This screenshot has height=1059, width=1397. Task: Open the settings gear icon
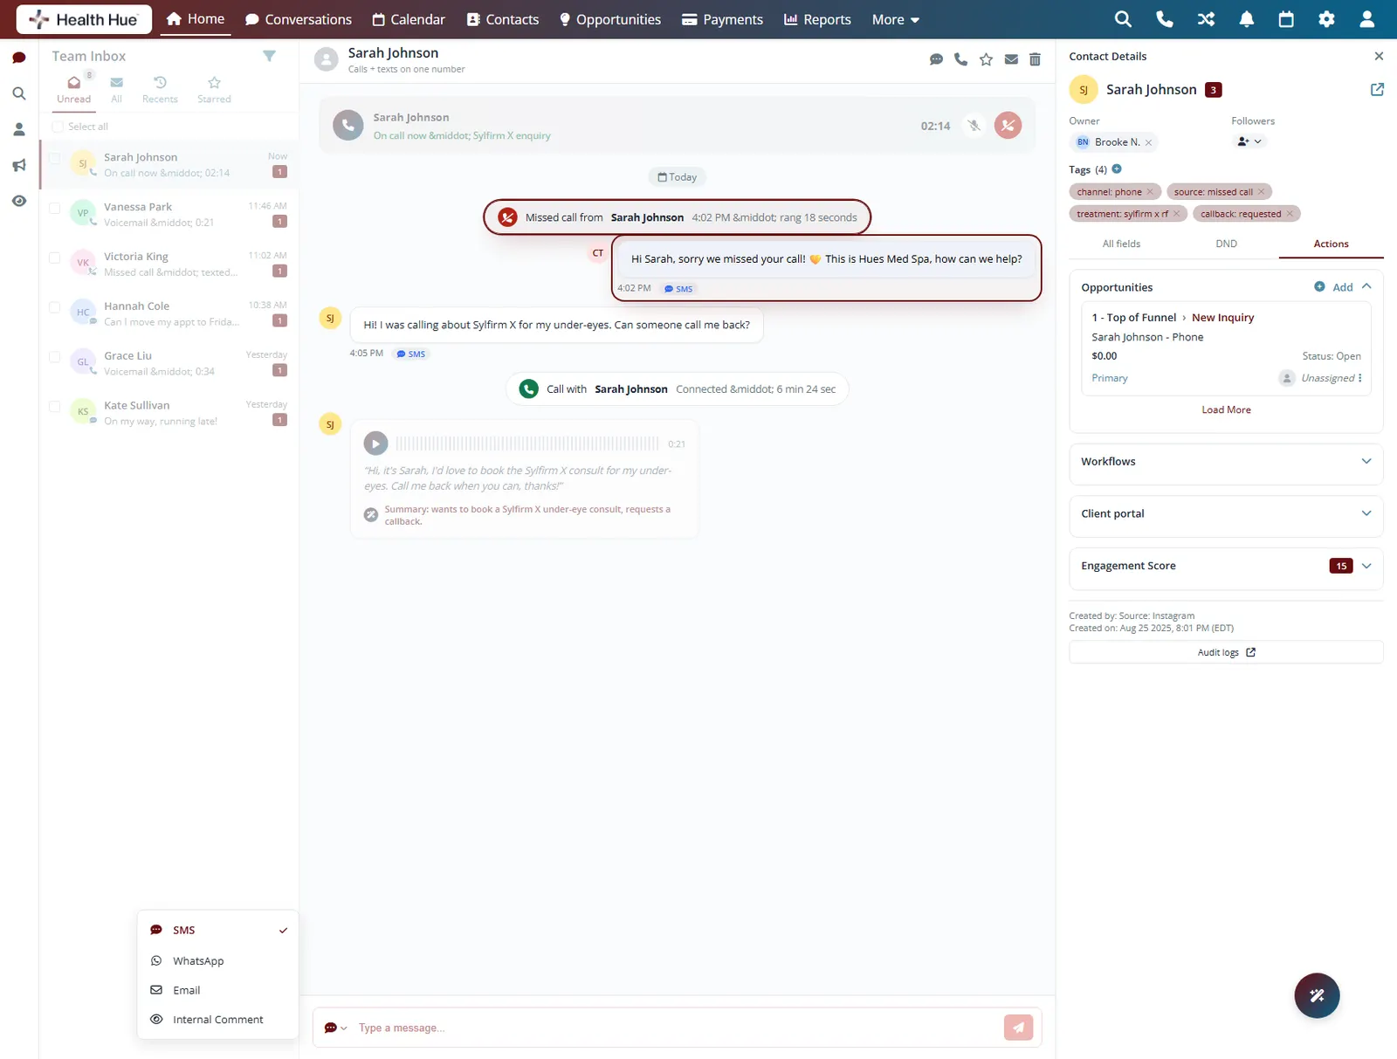1326,19
